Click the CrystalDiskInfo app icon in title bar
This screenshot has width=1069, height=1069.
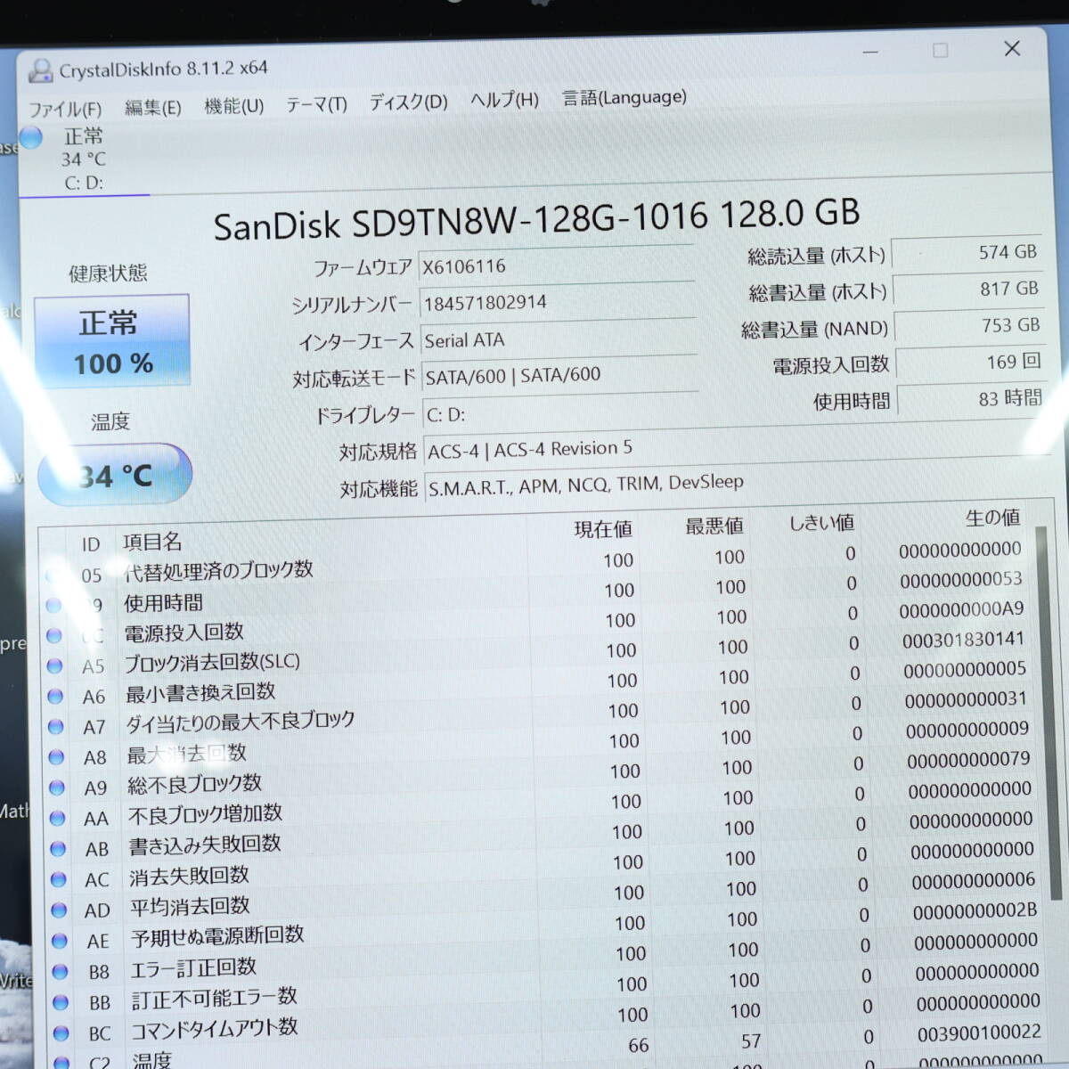(x=40, y=70)
